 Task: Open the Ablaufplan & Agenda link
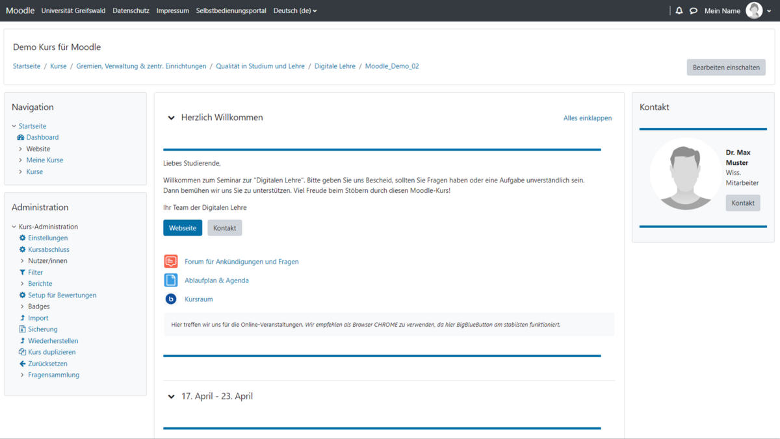click(216, 280)
